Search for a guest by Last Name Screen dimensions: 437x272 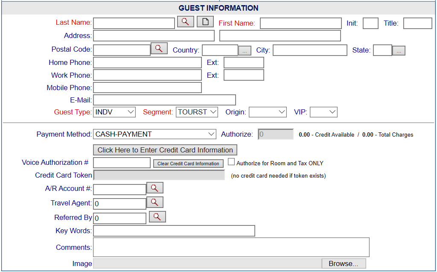(x=185, y=21)
